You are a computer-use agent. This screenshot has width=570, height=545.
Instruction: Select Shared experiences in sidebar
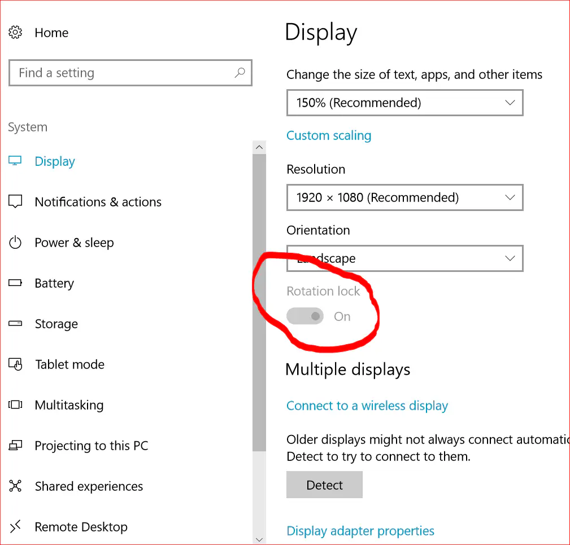tap(89, 486)
